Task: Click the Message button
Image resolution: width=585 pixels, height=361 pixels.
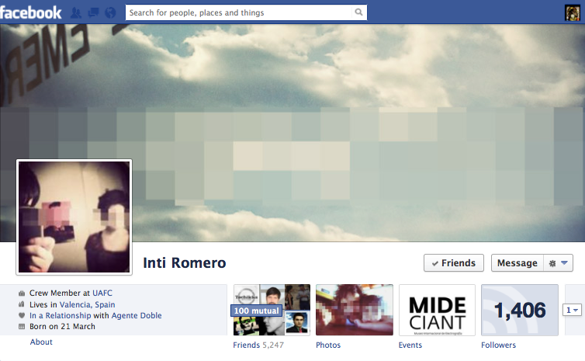Action: coord(517,263)
